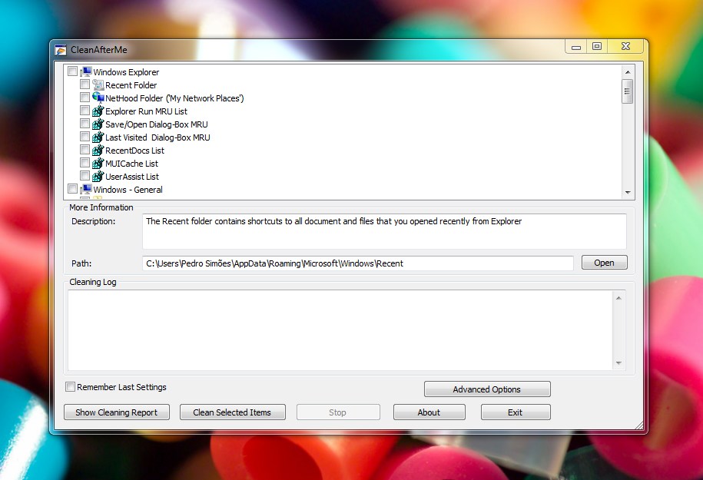Click the NetHood Folder globe icon
Screen dimensions: 703x480
pyautogui.click(x=98, y=98)
